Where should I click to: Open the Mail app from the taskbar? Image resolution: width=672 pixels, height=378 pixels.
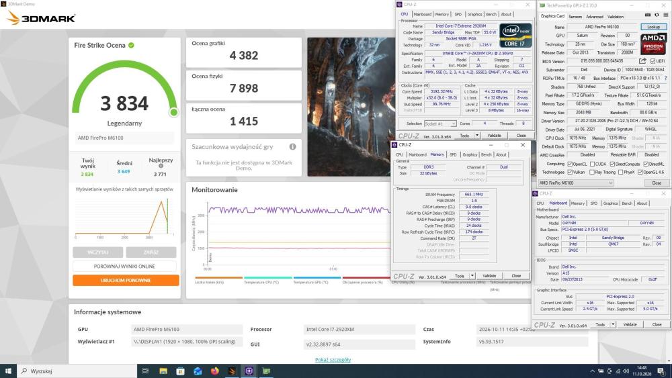point(198,371)
